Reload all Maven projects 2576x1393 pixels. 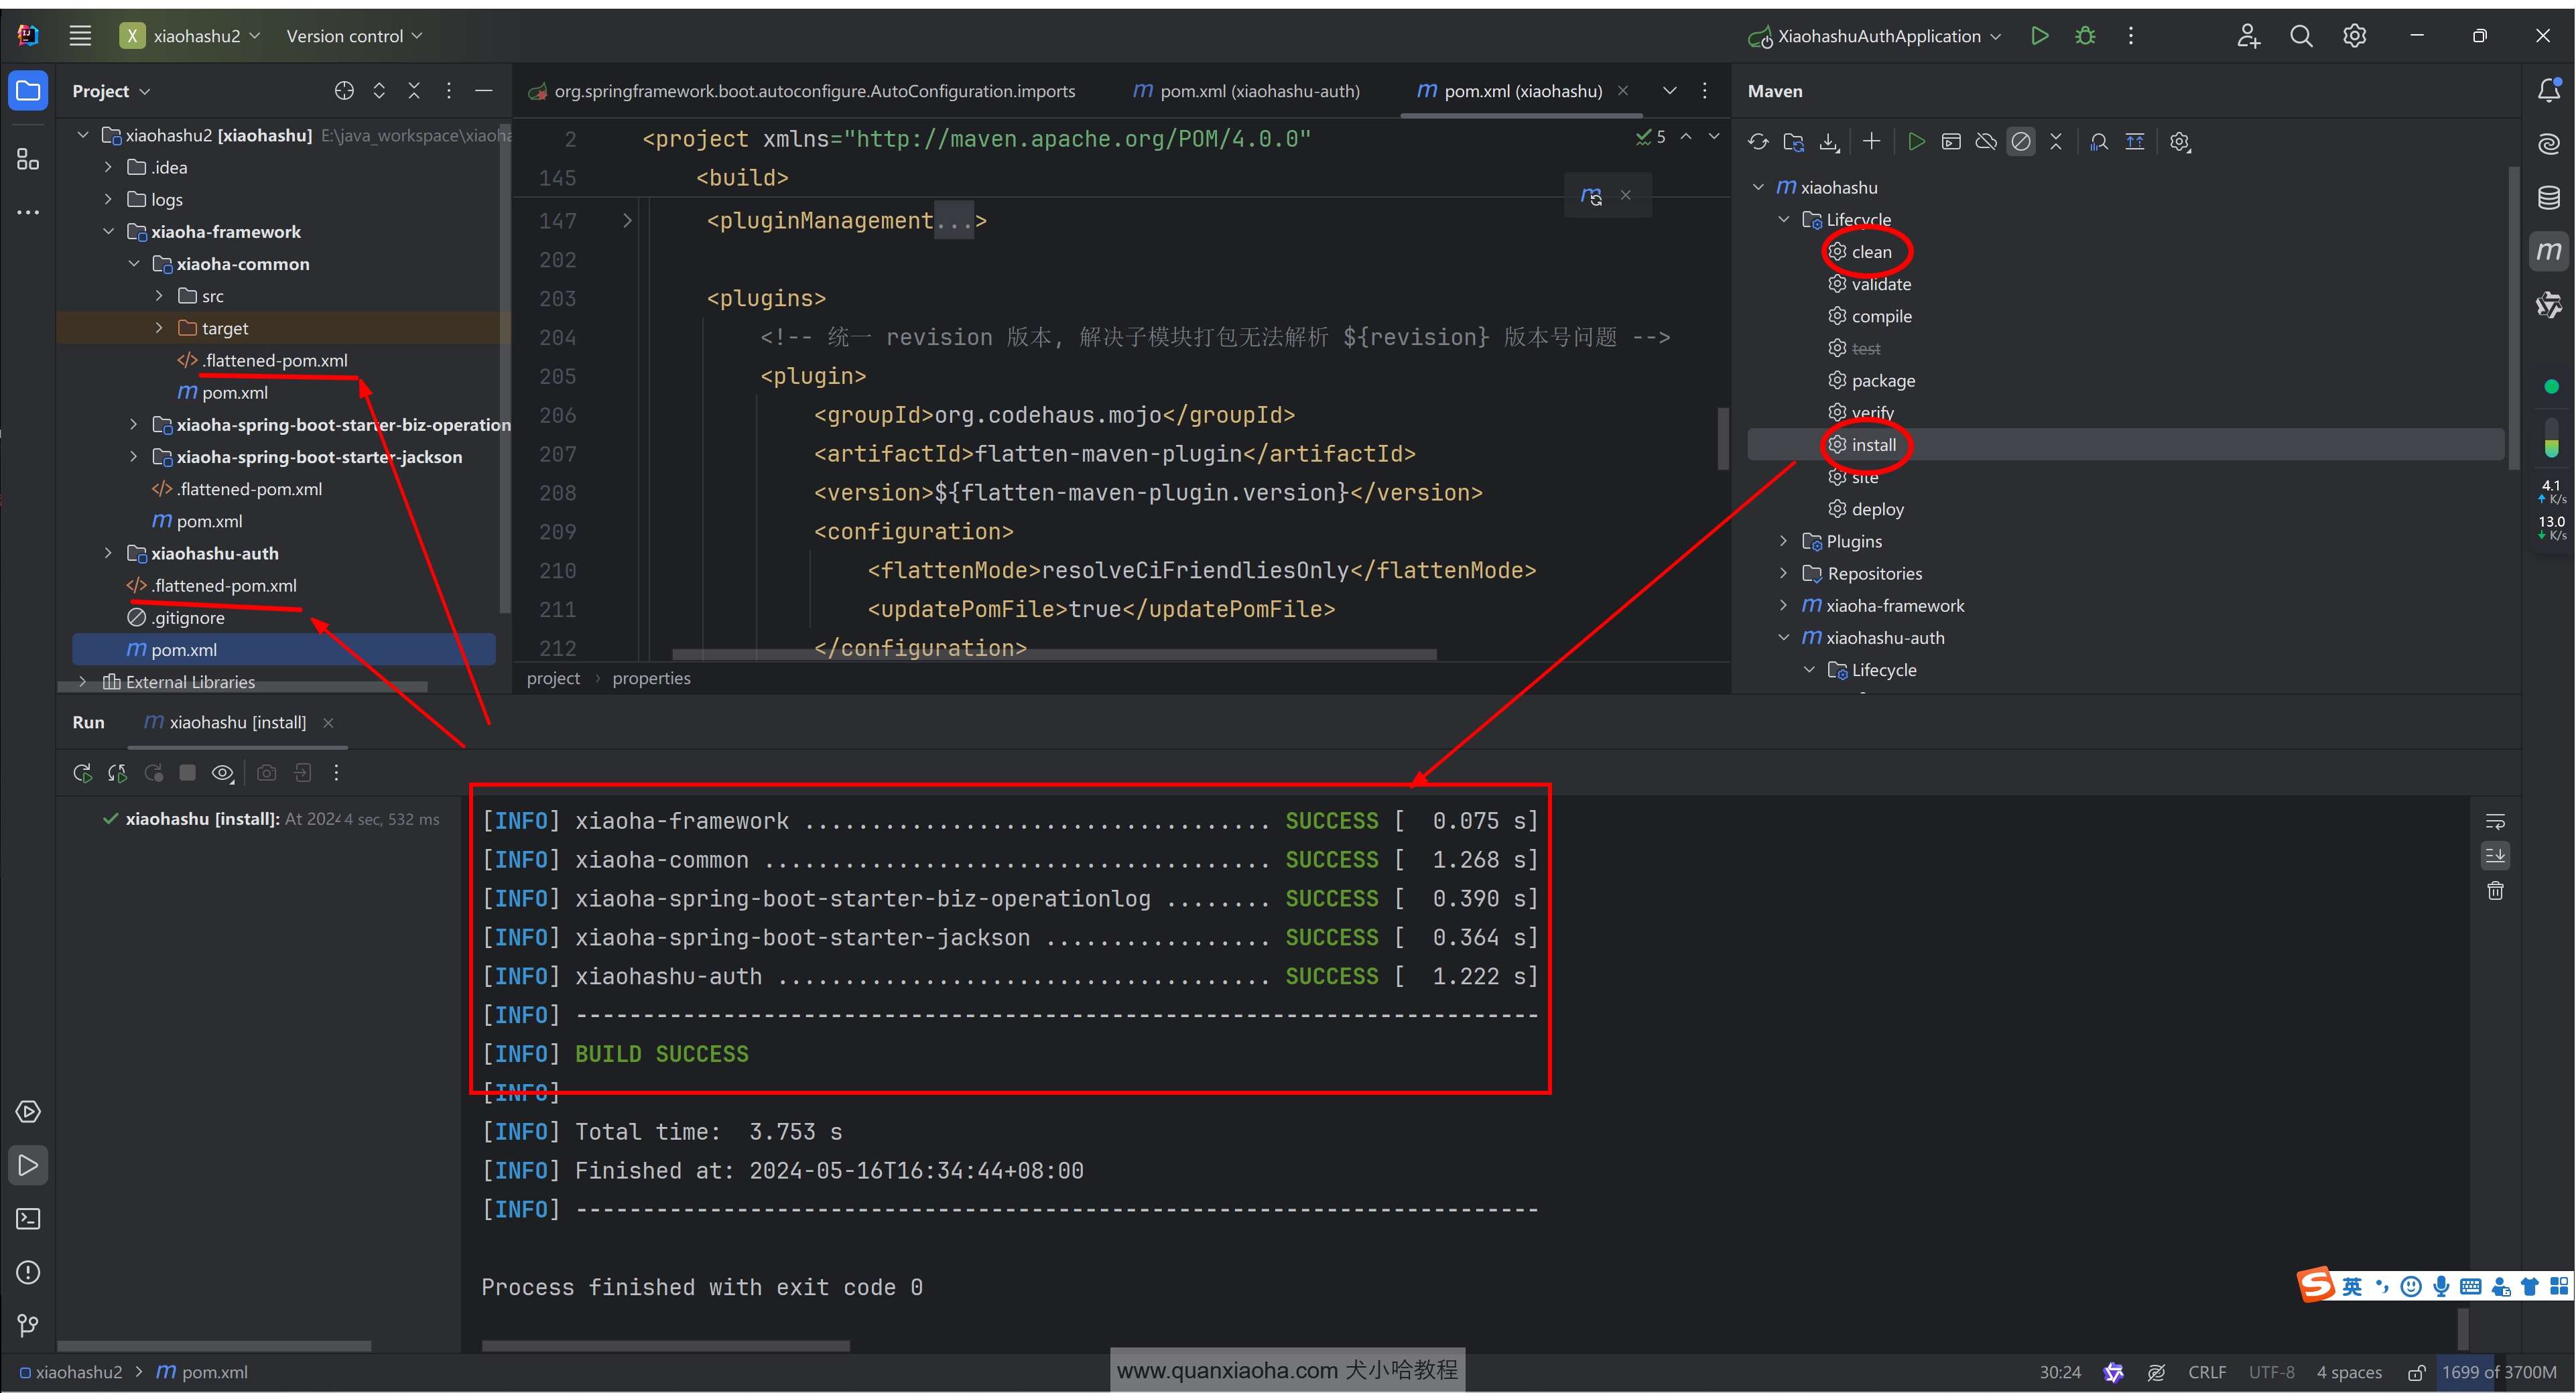[x=1758, y=142]
